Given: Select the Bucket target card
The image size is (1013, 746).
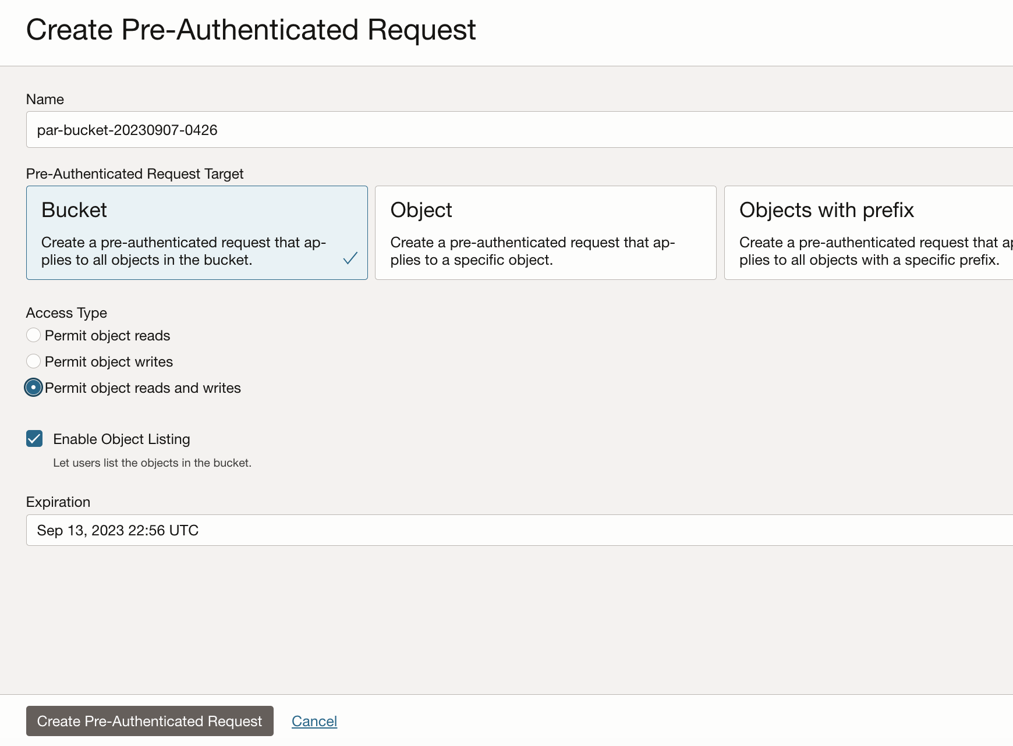Looking at the screenshot, I should coord(197,232).
